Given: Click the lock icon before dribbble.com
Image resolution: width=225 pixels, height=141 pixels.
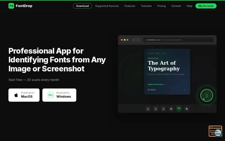Looking at the screenshot, I should (146, 40).
